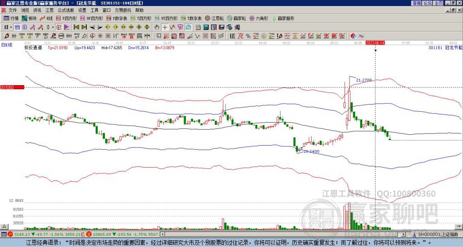Open the 江恩轮 Gann wheel
Image resolution: width=463 pixels, height=247 pixels.
214,18
